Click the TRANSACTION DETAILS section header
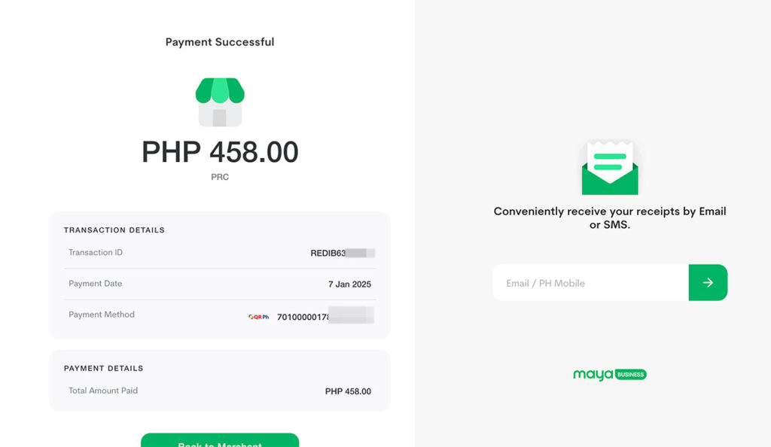 (x=114, y=230)
